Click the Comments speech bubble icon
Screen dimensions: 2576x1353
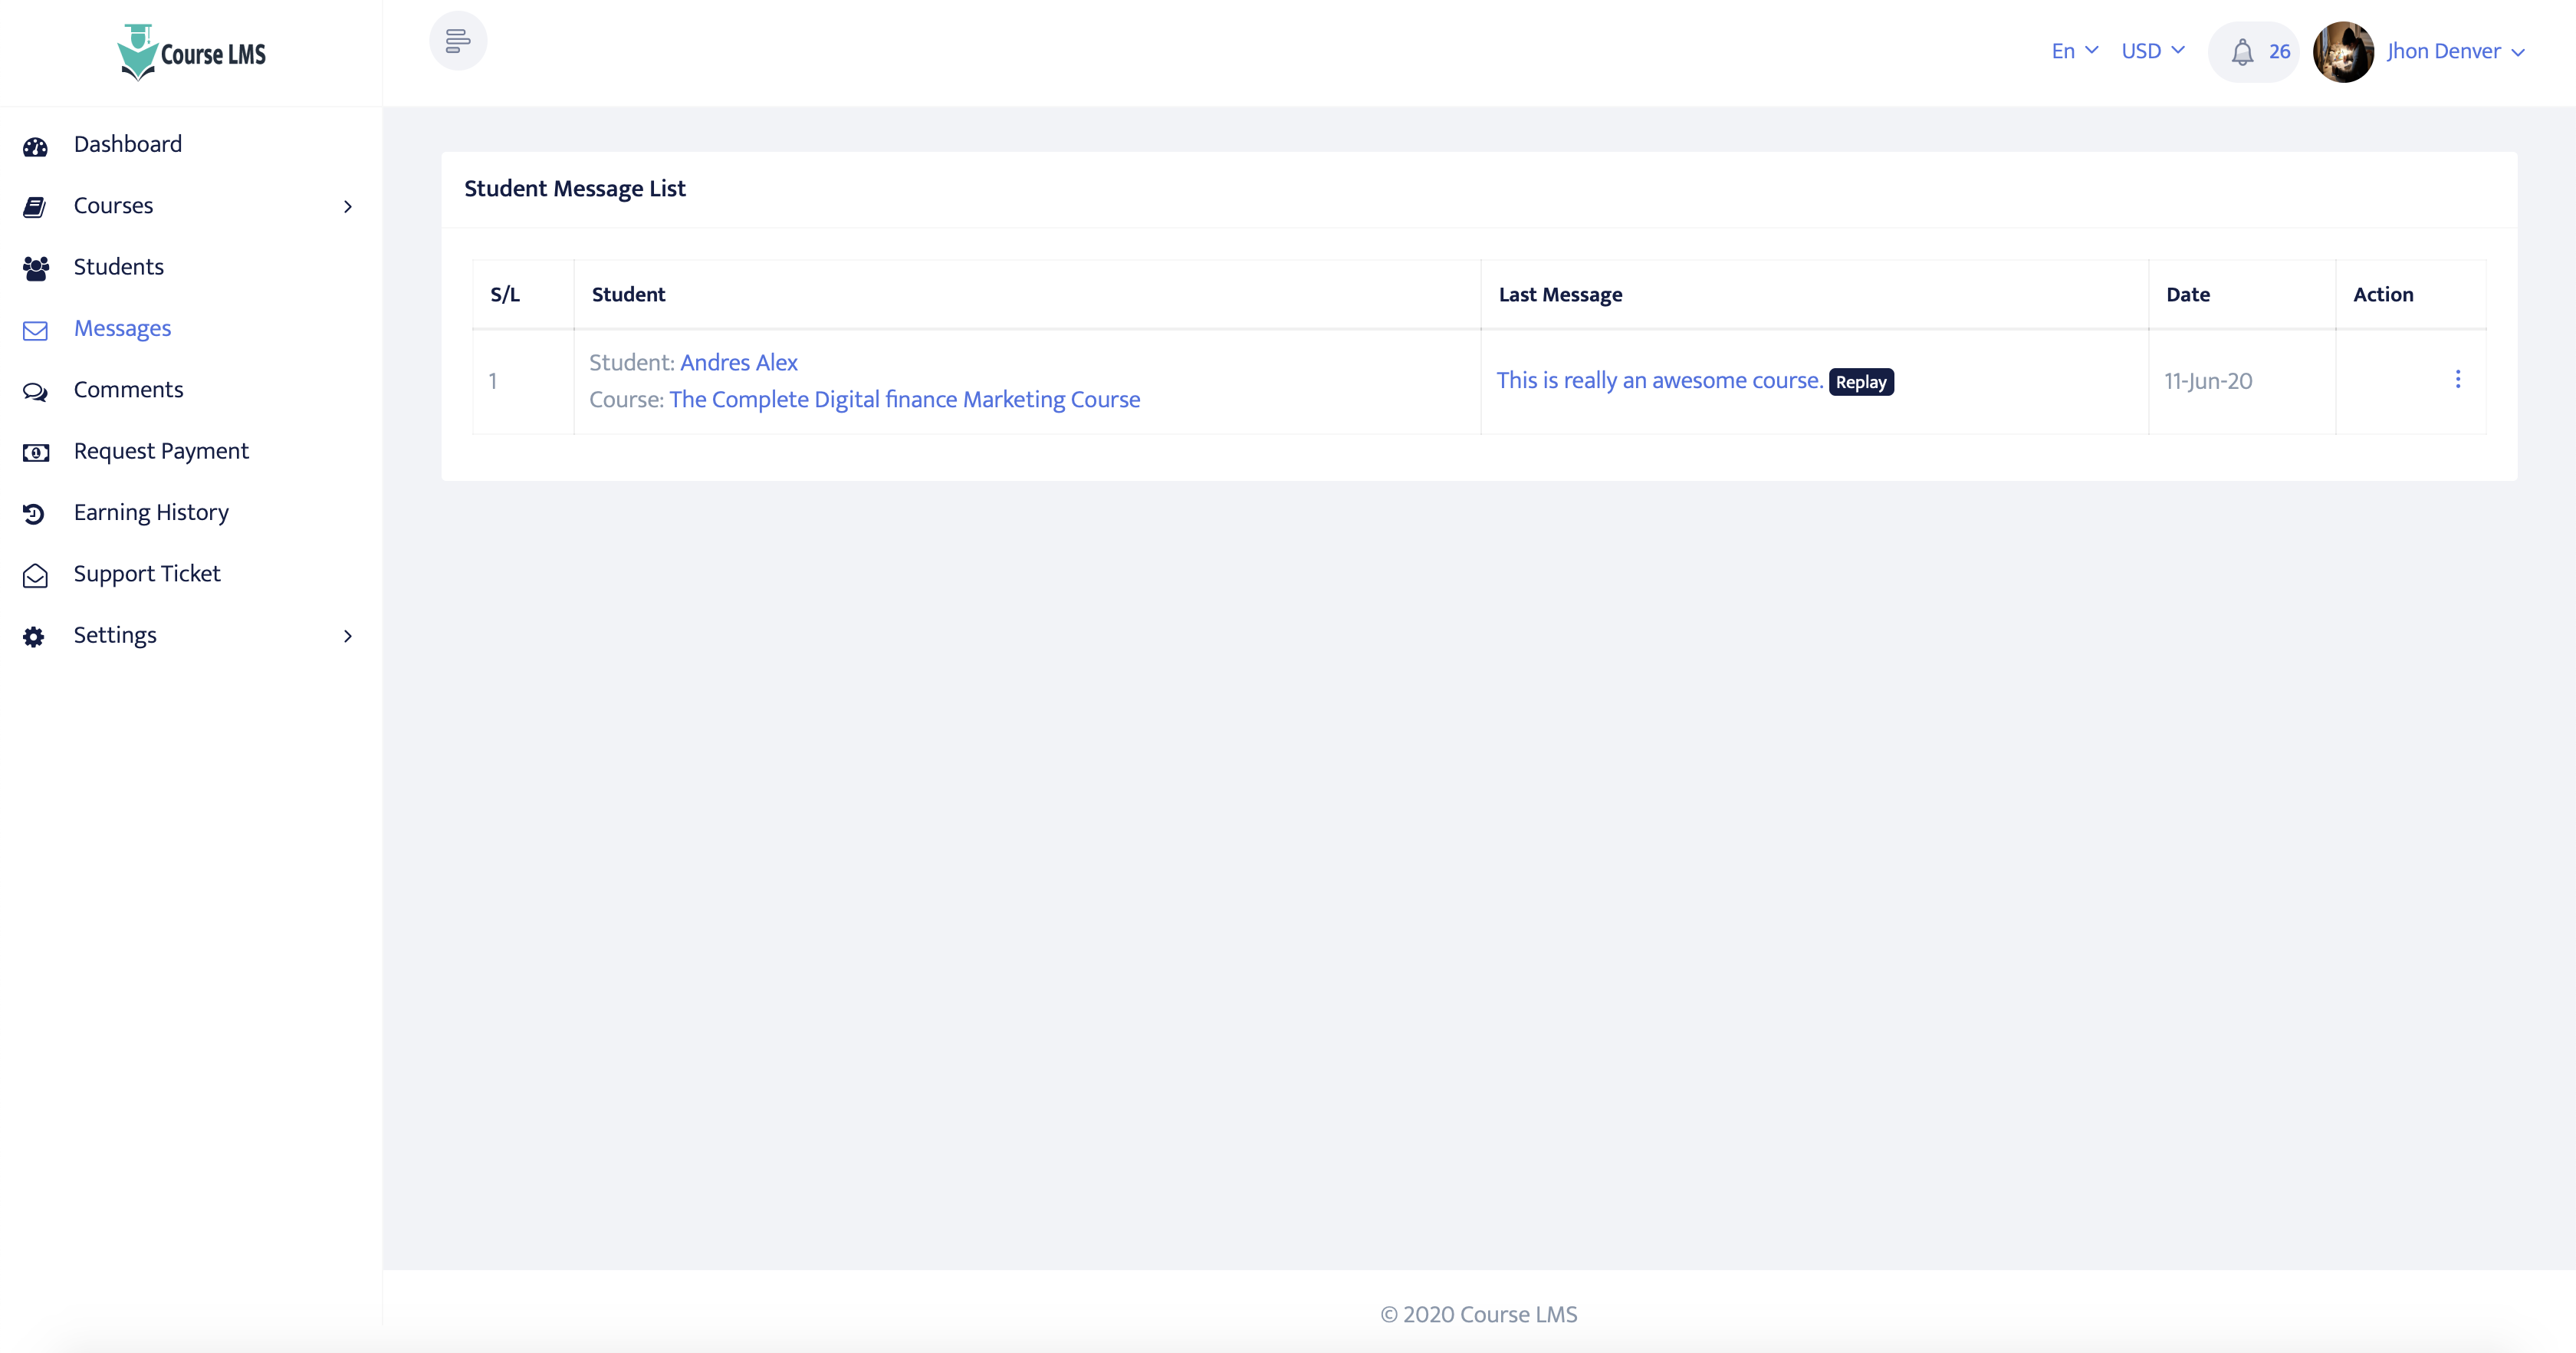point(35,391)
